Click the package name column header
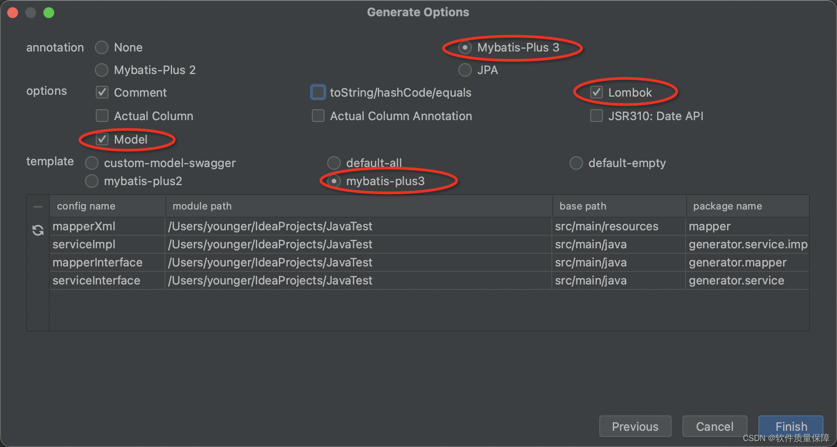 click(x=748, y=206)
